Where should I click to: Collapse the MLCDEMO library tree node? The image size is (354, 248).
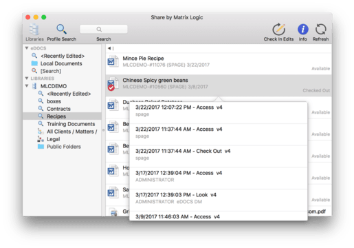tap(27, 86)
